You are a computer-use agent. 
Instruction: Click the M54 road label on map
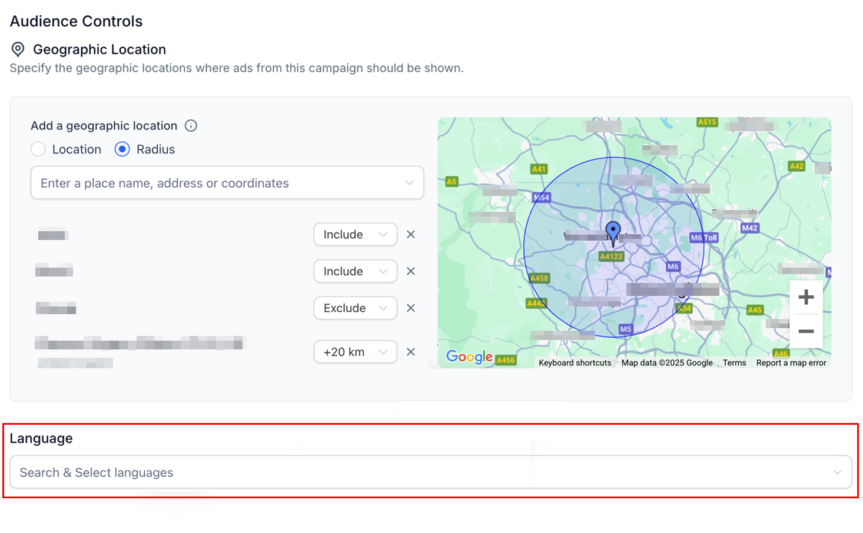[x=542, y=198]
